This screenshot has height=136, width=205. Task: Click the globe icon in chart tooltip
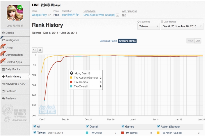click(72, 73)
